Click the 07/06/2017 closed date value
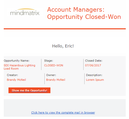This screenshot has width=129, height=119. tap(93, 65)
